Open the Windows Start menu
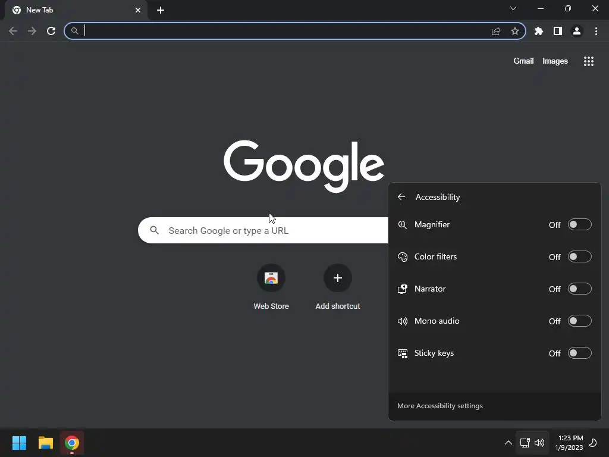 [x=19, y=443]
